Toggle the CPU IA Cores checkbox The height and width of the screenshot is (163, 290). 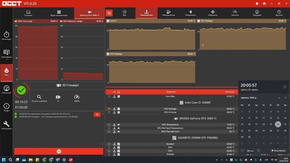(109, 112)
